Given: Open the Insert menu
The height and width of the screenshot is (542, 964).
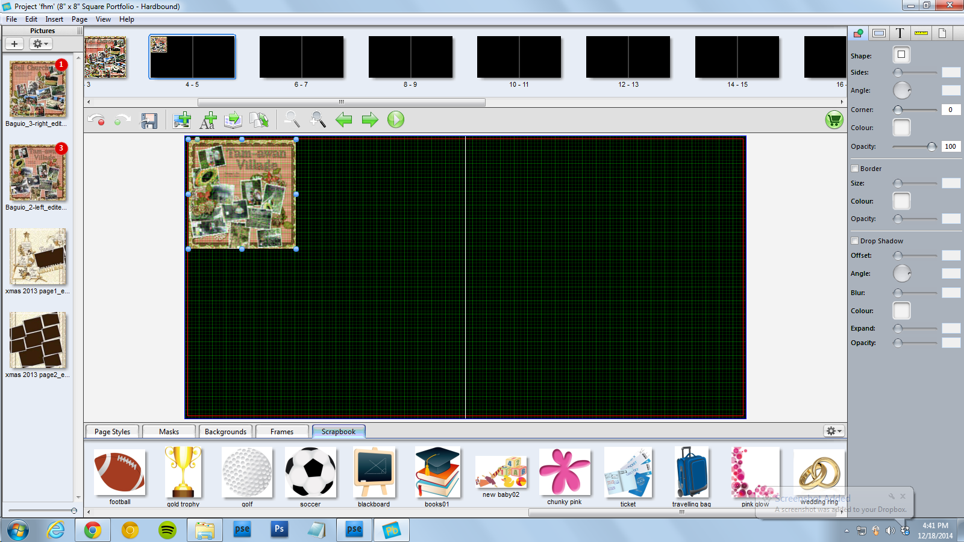Looking at the screenshot, I should click(x=54, y=19).
